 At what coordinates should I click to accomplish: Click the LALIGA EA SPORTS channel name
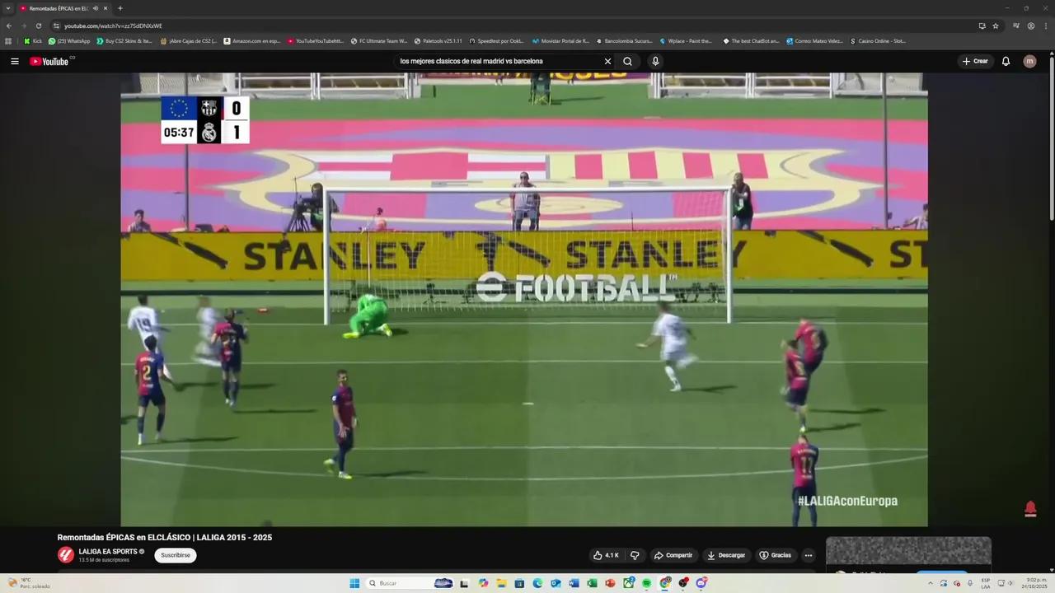(108, 552)
